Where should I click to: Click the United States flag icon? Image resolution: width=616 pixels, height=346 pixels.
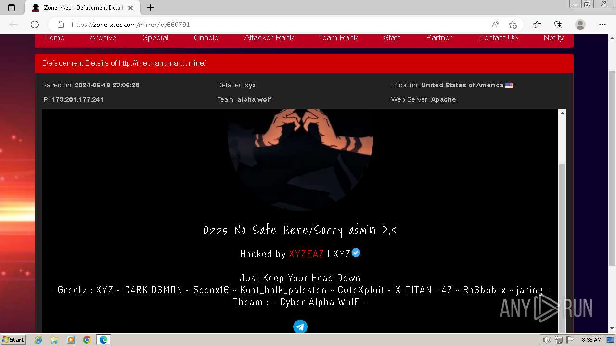509,86
